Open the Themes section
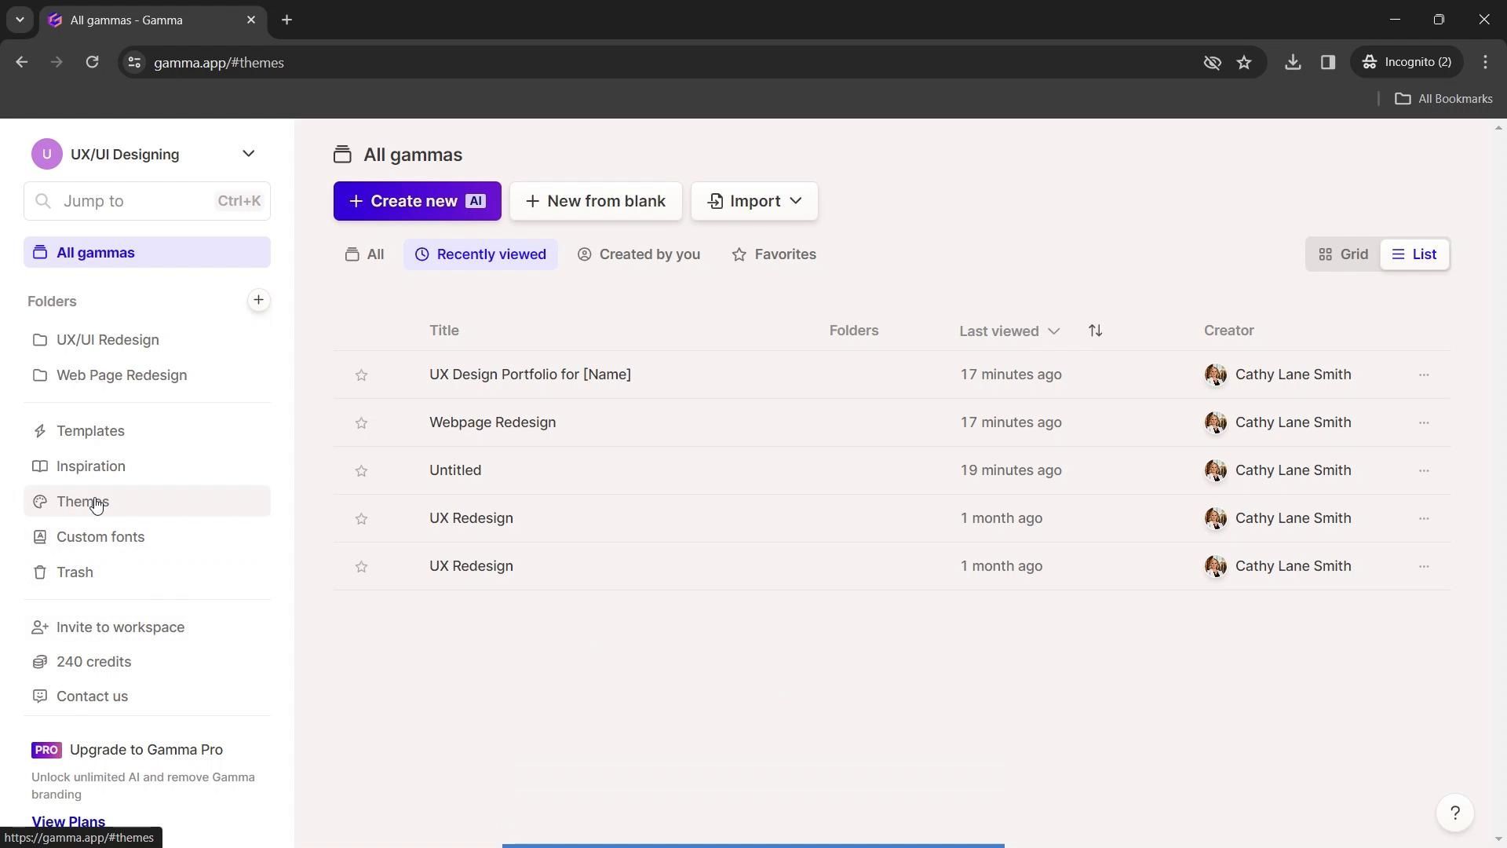The image size is (1507, 848). tap(82, 501)
